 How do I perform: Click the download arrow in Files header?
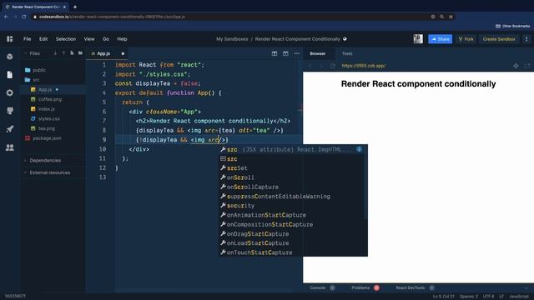coord(55,53)
